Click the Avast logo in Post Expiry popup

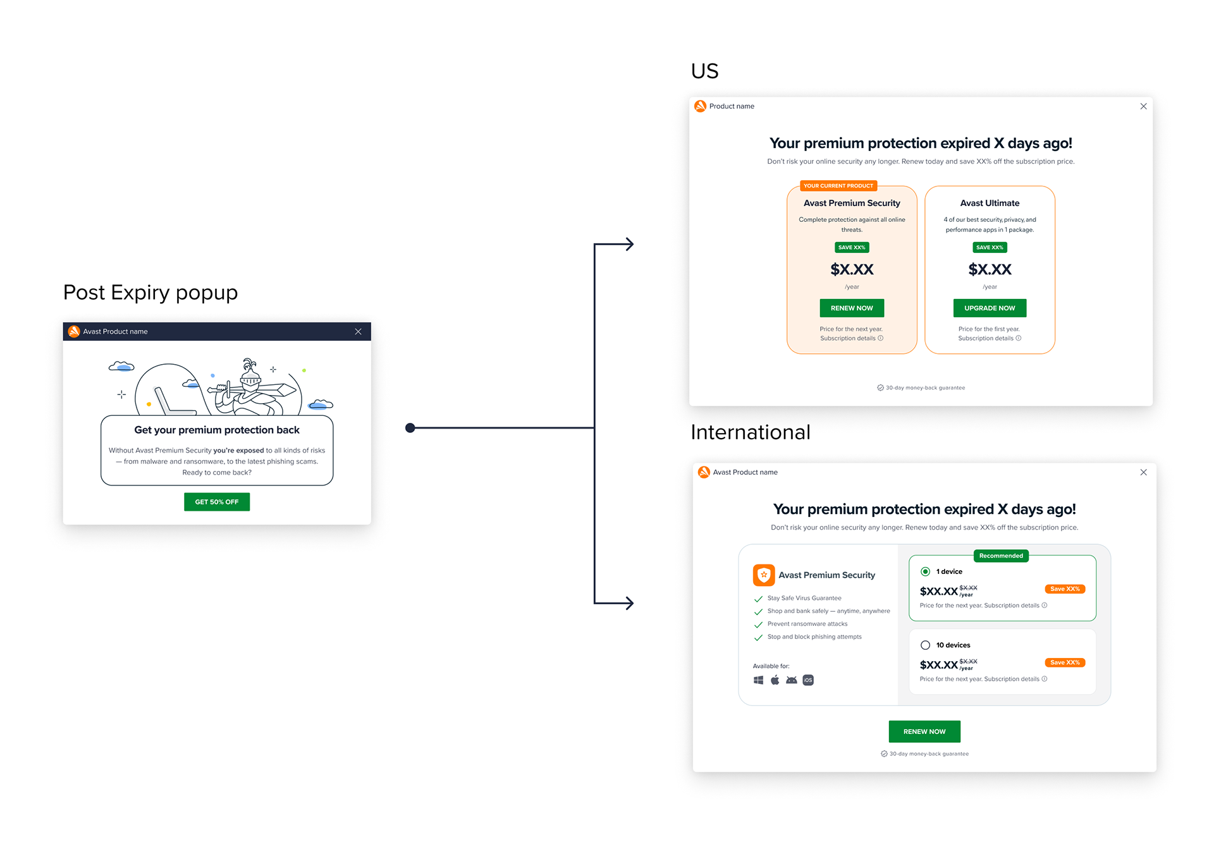[74, 331]
